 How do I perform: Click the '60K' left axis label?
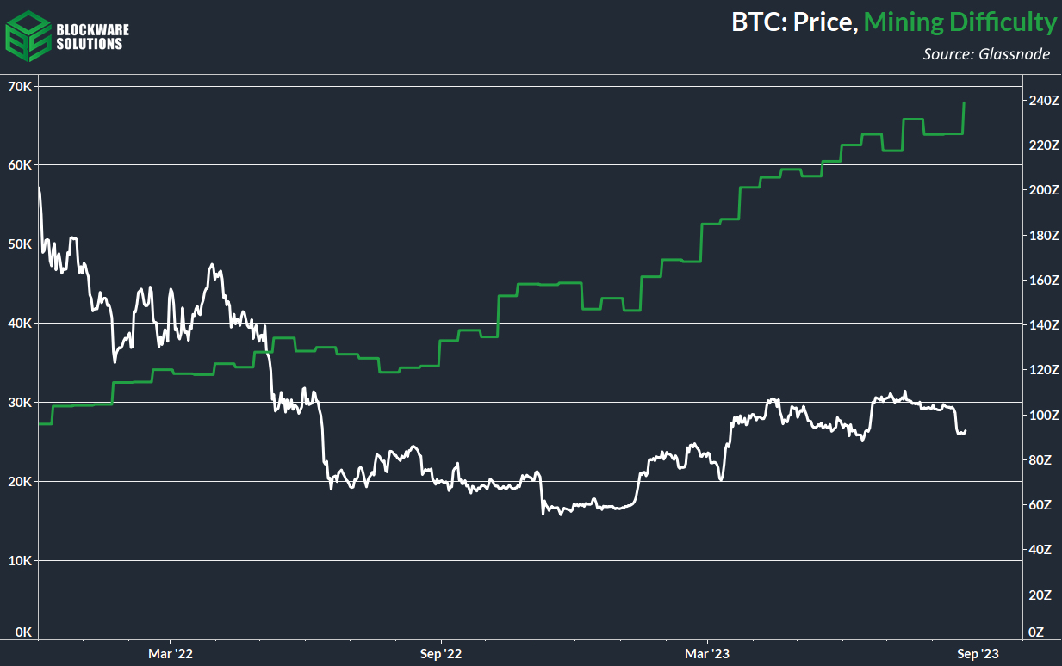[x=21, y=164]
